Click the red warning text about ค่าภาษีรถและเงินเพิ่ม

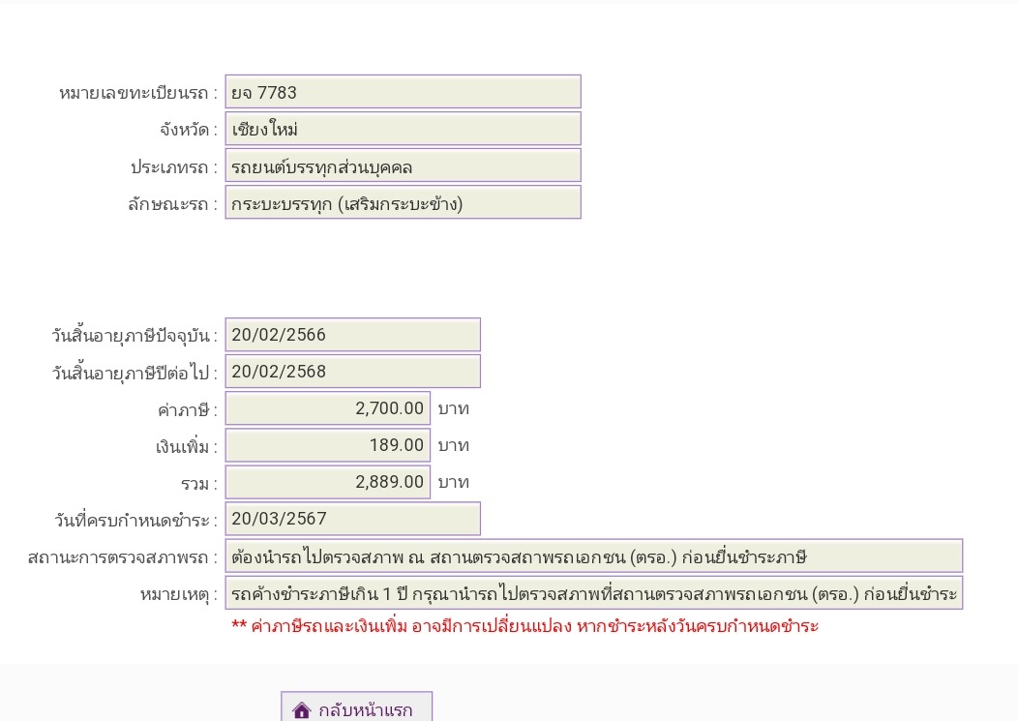(x=525, y=626)
